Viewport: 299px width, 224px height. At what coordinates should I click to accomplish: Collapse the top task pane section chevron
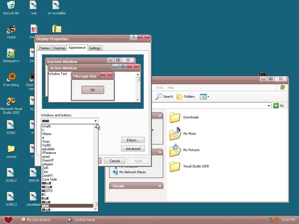[x=160, y=116]
